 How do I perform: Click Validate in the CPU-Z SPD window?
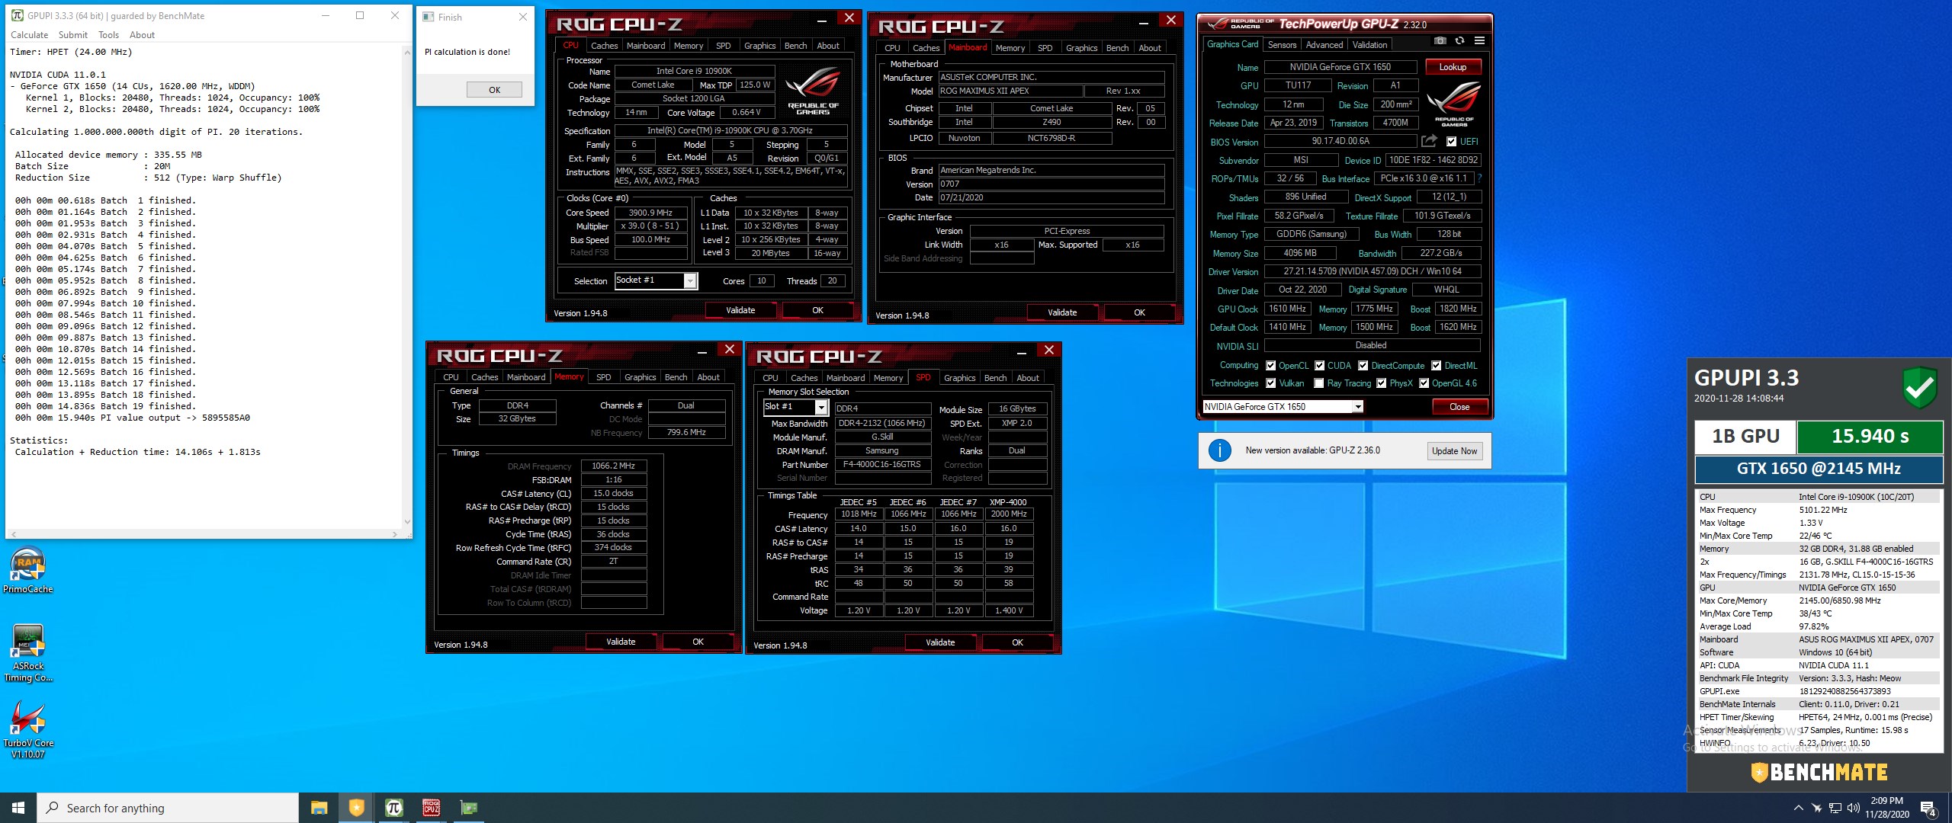[x=940, y=642]
